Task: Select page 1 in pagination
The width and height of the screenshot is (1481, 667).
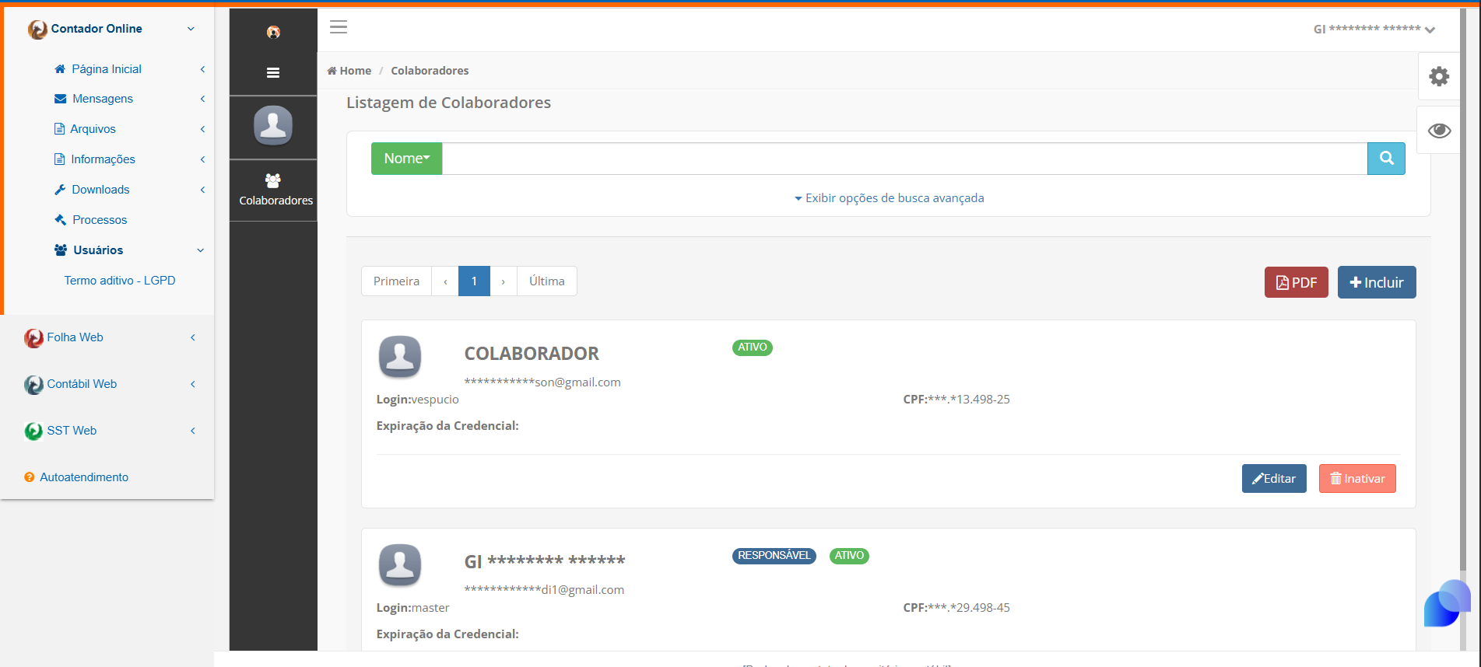Action: click(474, 281)
